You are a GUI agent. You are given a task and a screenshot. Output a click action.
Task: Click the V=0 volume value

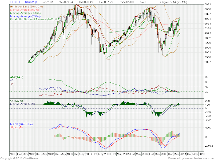[x=143, y=2]
